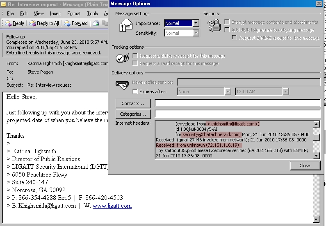The width and height of the screenshot is (326, 226).
Task: Click recipient Steve Ragan in To field
Action: 40,72
